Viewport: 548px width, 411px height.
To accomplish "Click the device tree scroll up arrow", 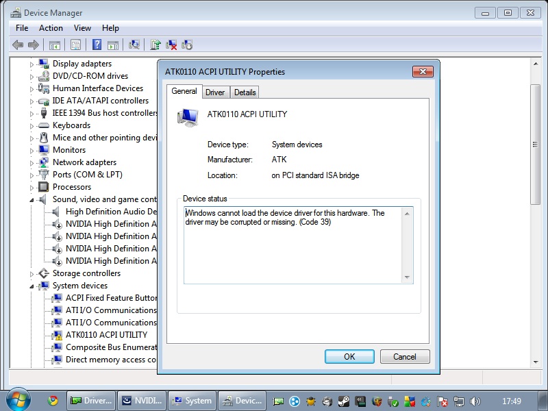I will [536, 64].
